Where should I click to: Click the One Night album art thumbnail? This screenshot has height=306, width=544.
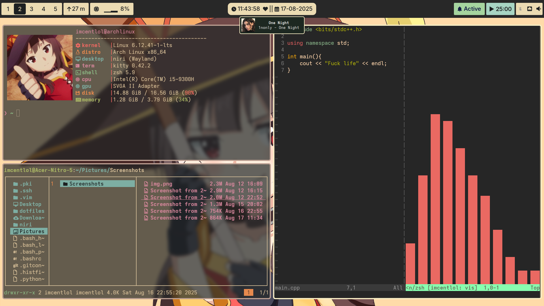(x=248, y=25)
